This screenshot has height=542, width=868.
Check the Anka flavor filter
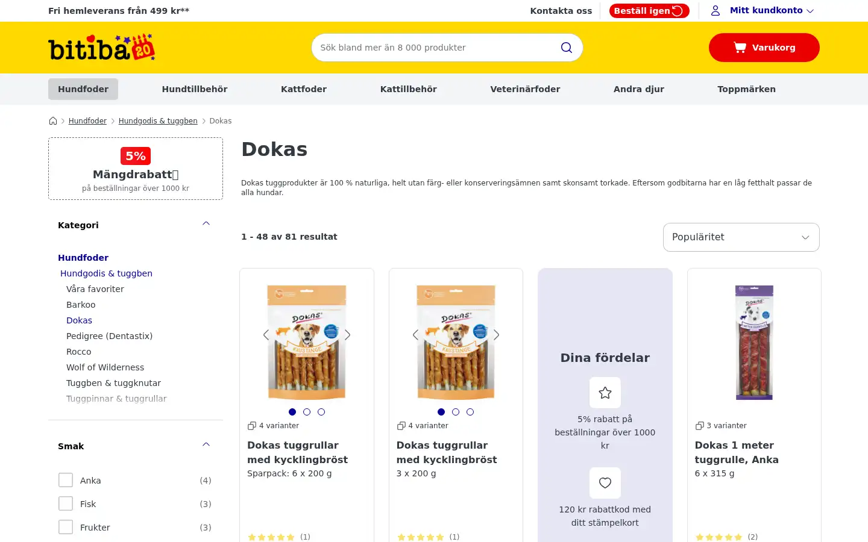click(x=66, y=480)
